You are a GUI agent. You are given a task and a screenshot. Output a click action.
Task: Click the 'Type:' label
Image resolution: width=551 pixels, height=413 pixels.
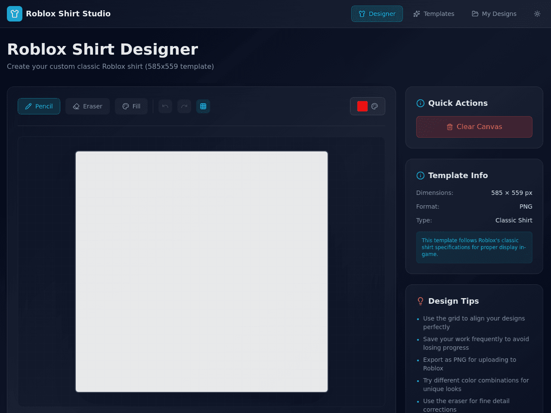pyautogui.click(x=424, y=220)
